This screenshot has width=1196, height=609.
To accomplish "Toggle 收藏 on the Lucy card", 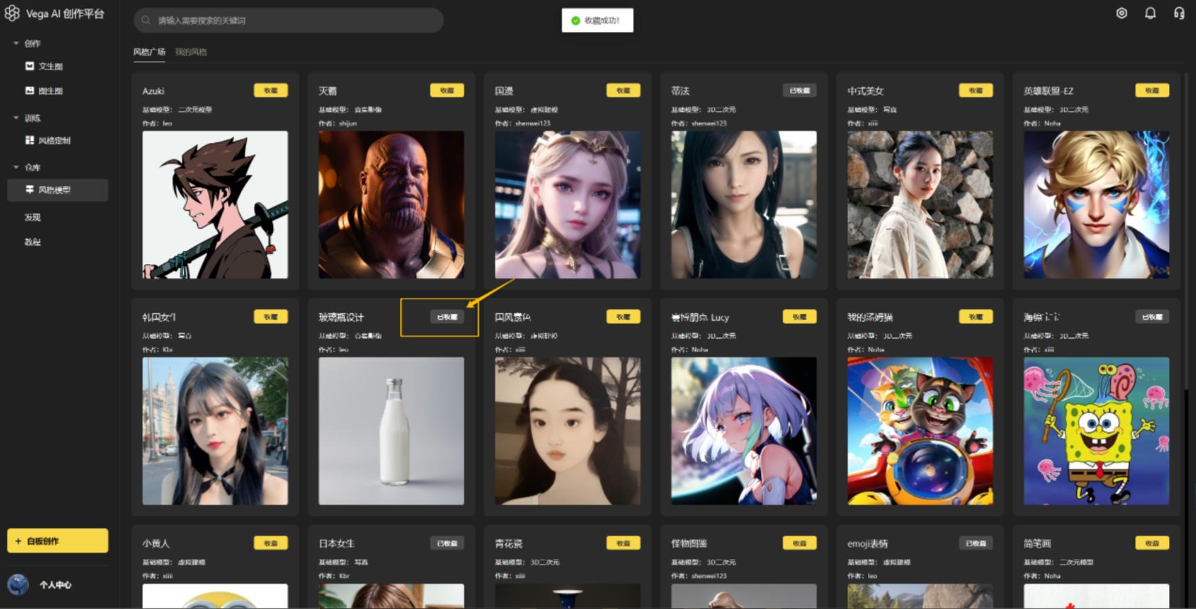I will pyautogui.click(x=800, y=317).
